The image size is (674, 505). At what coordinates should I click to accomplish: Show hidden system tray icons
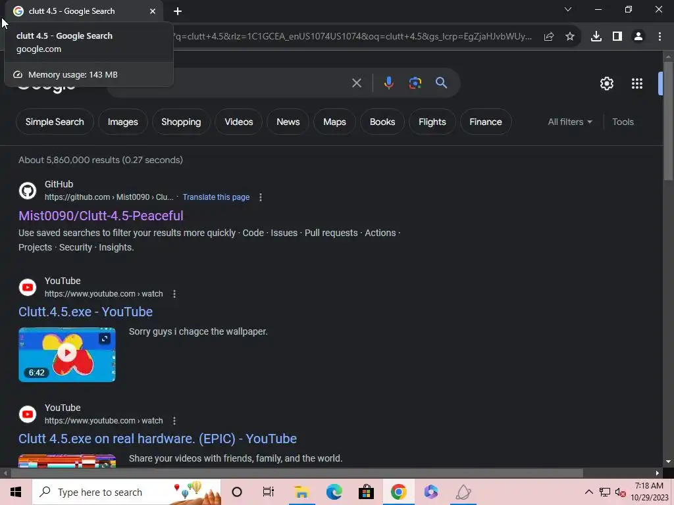point(589,492)
